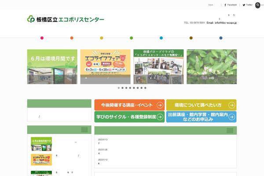Open the green leaves photo slide
Image resolution: width=264 pixels, height=176 pixels.
click(212, 67)
